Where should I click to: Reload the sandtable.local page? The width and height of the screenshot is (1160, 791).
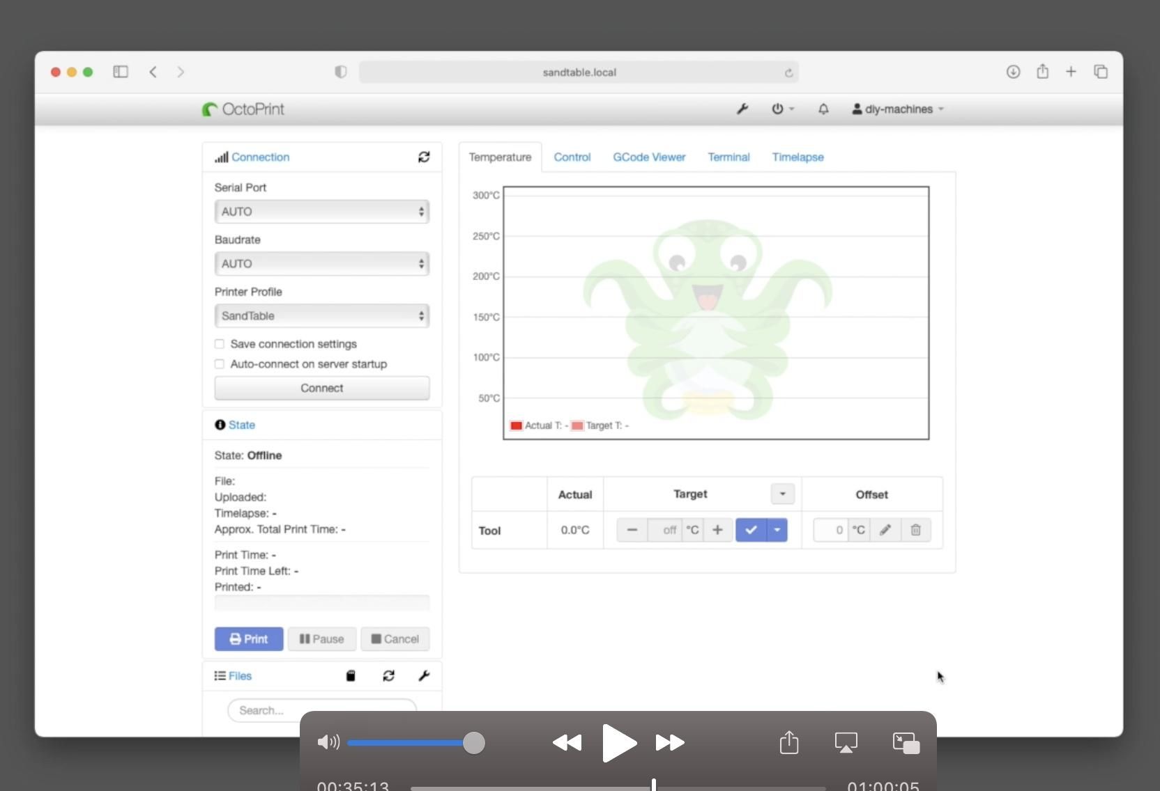point(789,72)
